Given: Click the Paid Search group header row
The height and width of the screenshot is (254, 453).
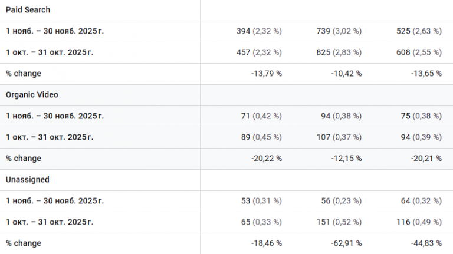Looking at the screenshot, I should [x=28, y=10].
